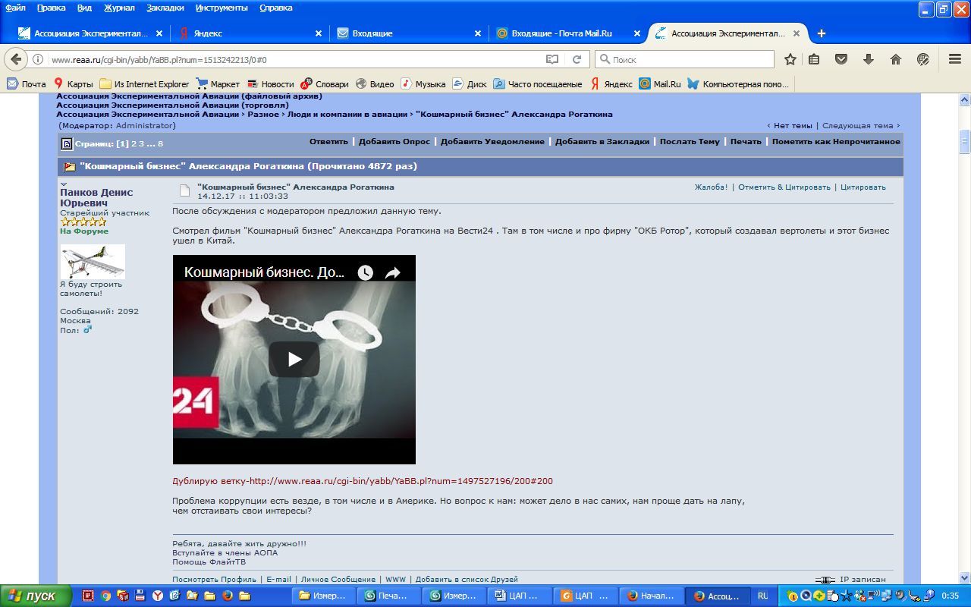Expand the Часто посещаемые bookmarks list
This screenshot has width=971, height=607.
[537, 84]
